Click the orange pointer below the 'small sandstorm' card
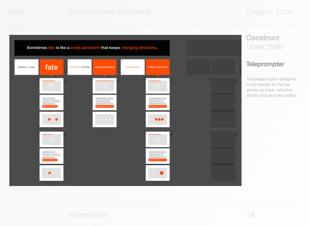The image size is (310, 226). (105, 76)
